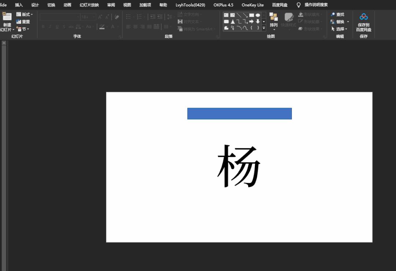The image size is (396, 271).
Task: Click the 查找 (Find) button
Action: (x=339, y=14)
